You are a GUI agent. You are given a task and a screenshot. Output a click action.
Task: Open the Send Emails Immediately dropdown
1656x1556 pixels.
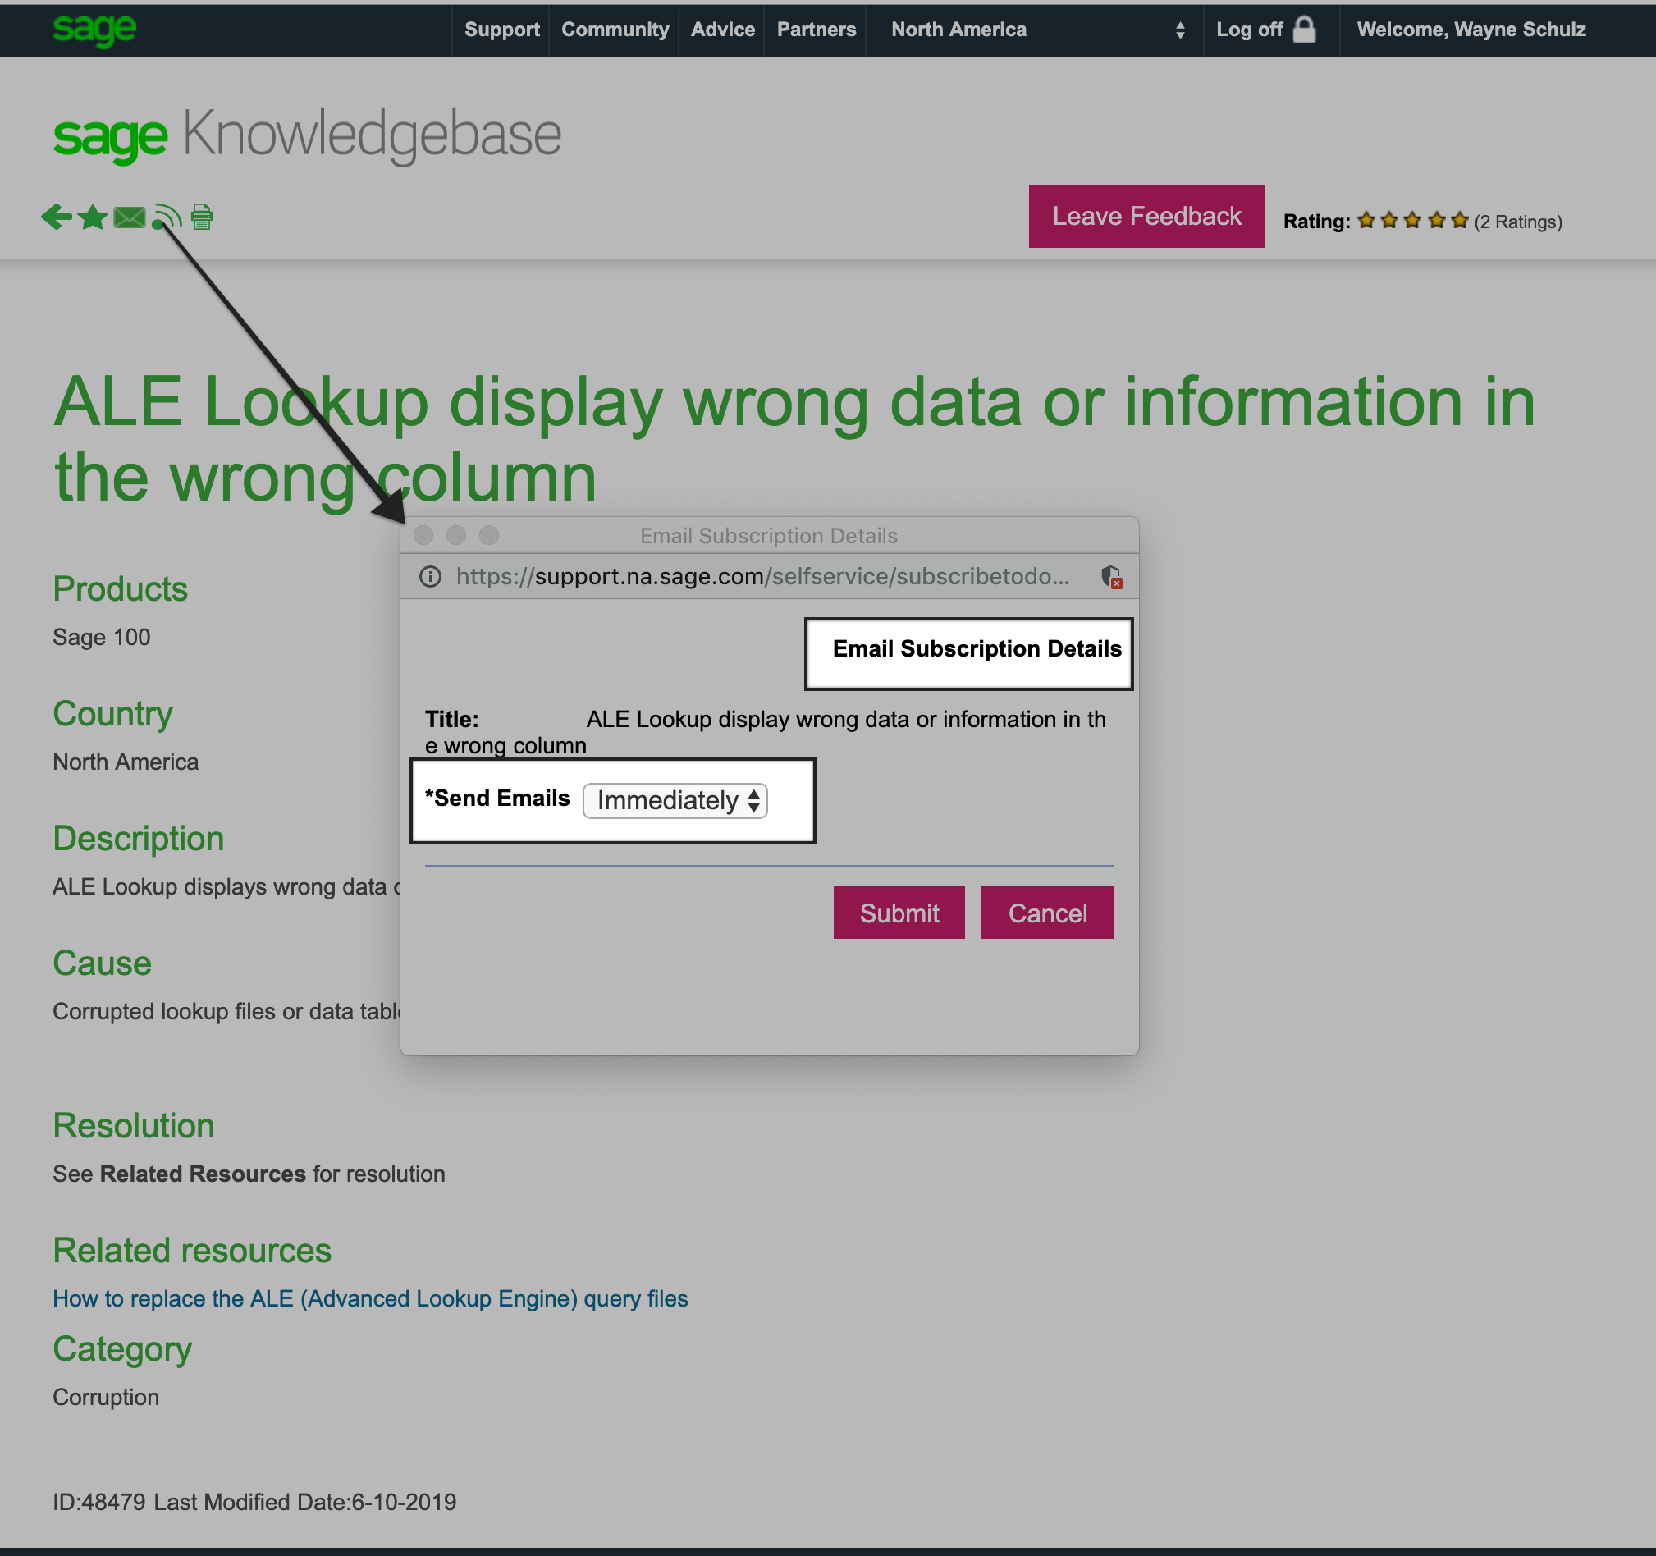(x=675, y=800)
